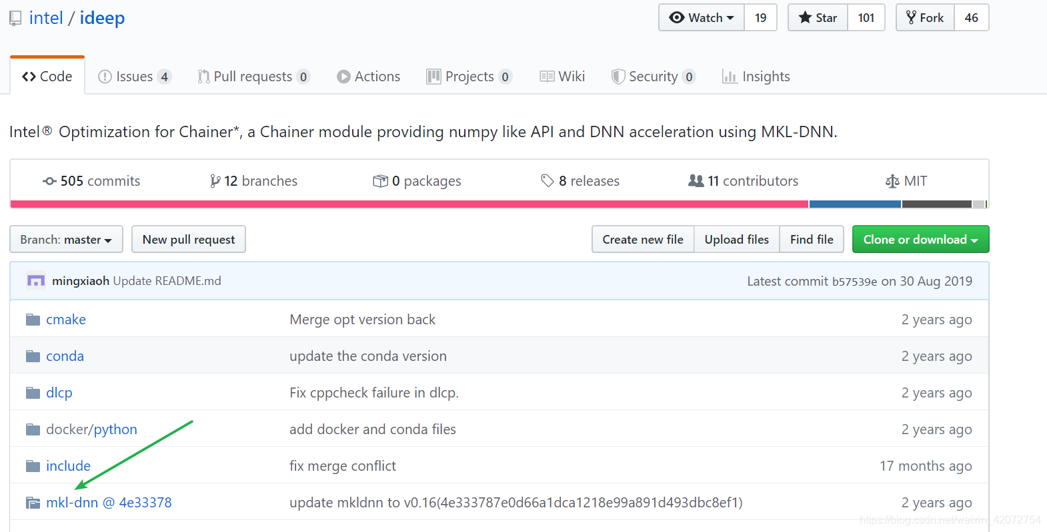Click the repository book icon beside intel
The height and width of the screenshot is (532, 1047).
coord(15,19)
